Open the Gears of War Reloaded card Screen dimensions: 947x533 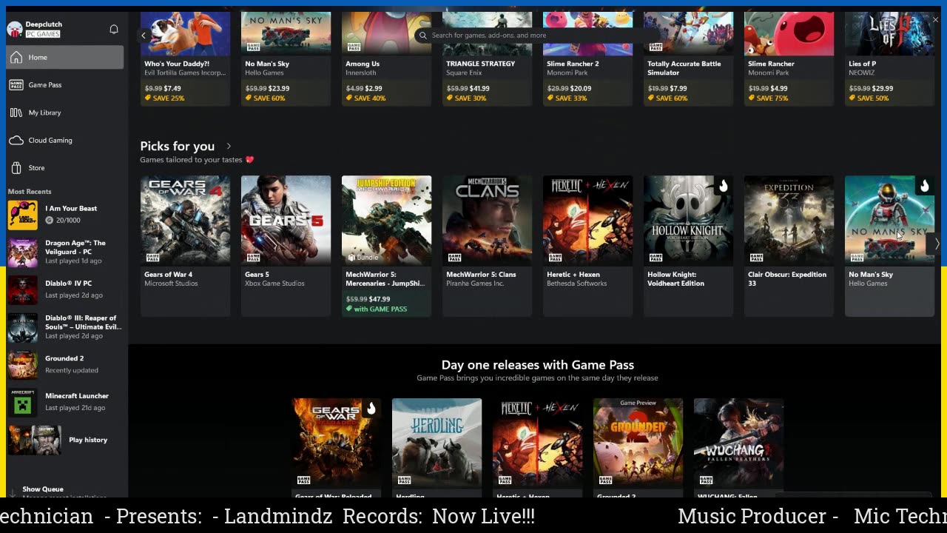pos(336,448)
